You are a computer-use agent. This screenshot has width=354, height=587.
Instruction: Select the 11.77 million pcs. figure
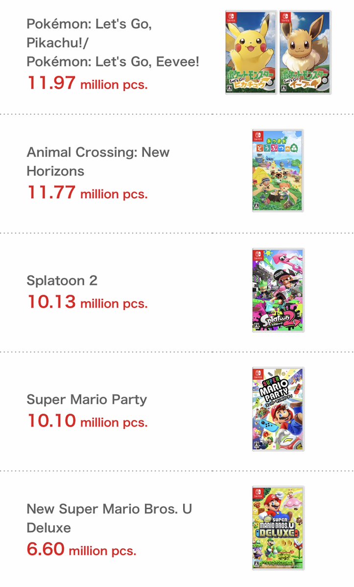coord(87,193)
